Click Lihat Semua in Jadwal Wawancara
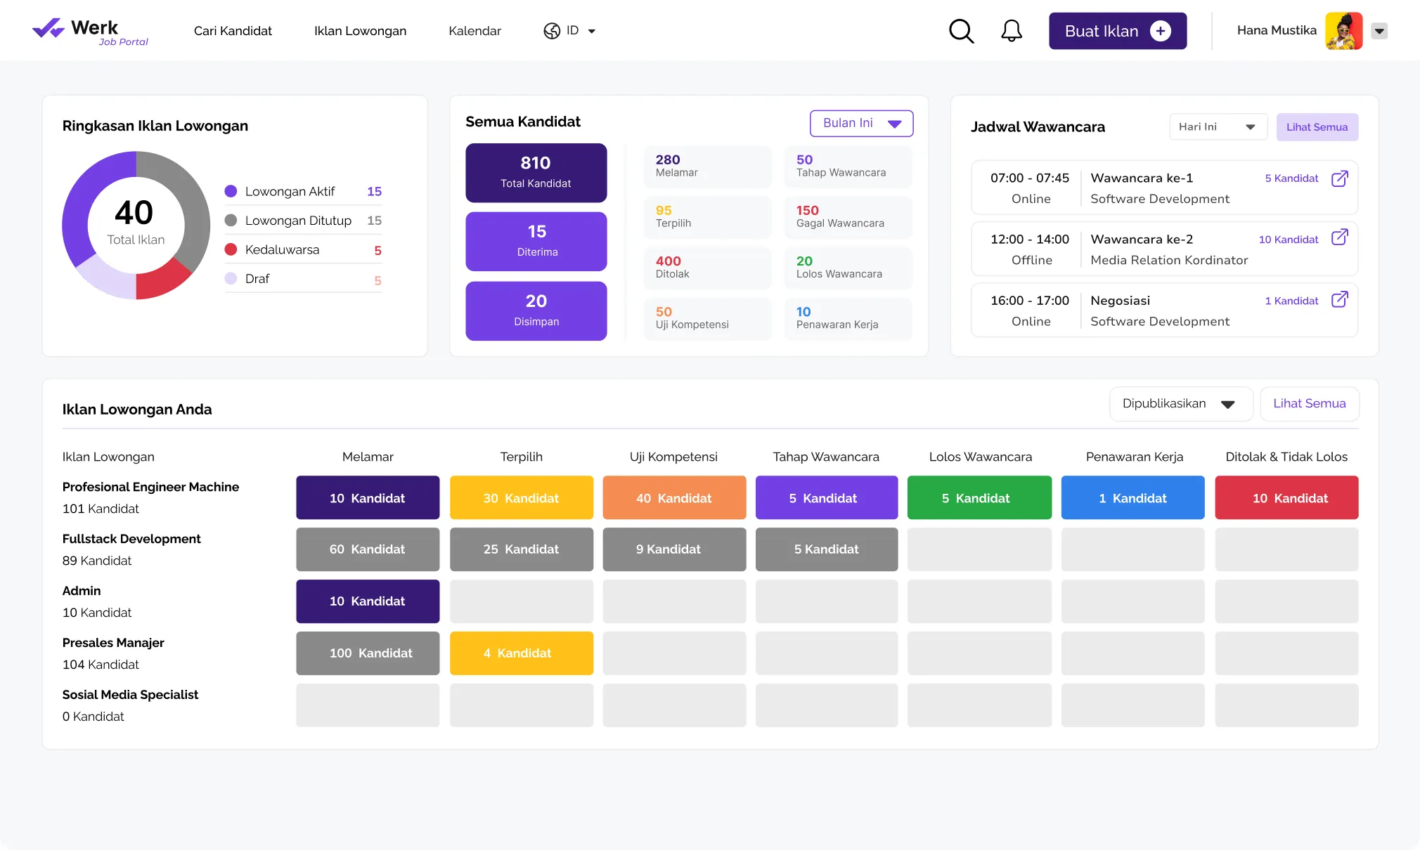This screenshot has width=1420, height=850. pyautogui.click(x=1317, y=127)
